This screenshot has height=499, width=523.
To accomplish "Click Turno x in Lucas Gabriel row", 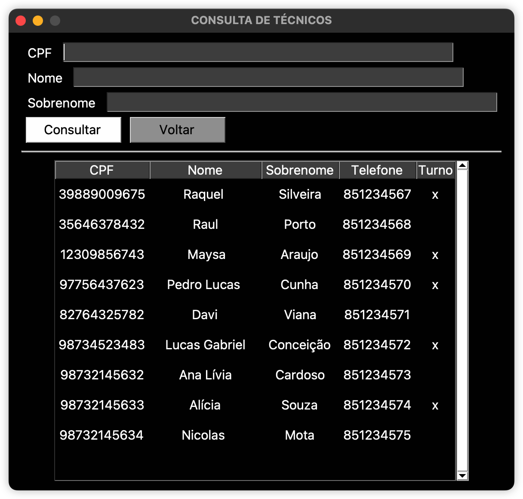I will click(435, 346).
